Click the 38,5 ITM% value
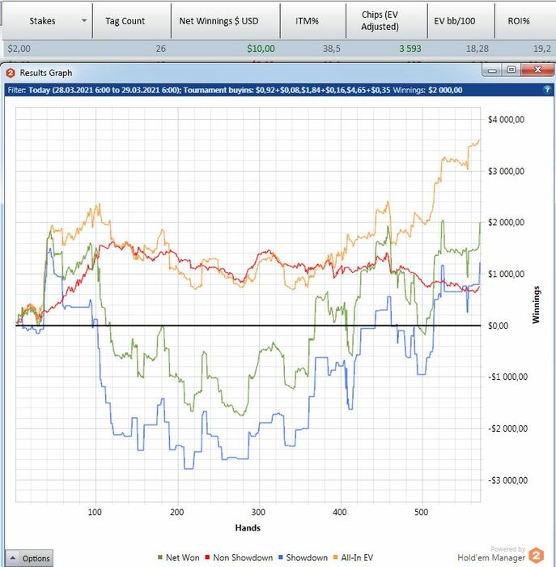Viewport: 556px width, 567px height. tap(332, 49)
